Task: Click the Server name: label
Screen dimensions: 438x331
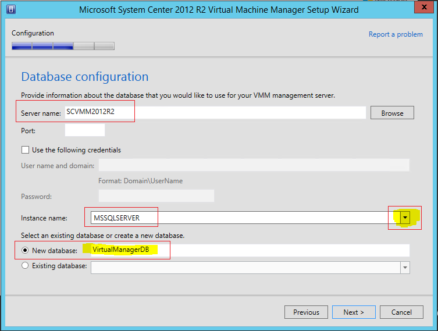Action: (x=41, y=113)
